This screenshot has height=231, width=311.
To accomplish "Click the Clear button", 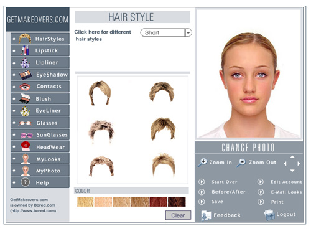I will (178, 215).
